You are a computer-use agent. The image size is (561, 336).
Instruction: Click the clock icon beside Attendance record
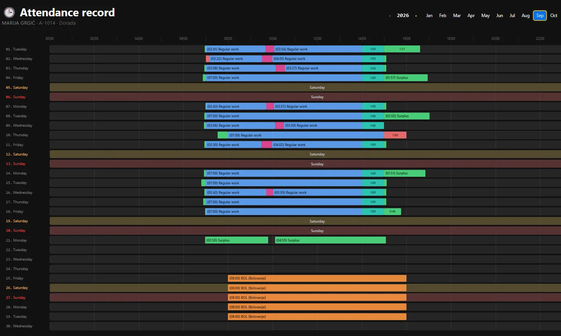(9, 13)
